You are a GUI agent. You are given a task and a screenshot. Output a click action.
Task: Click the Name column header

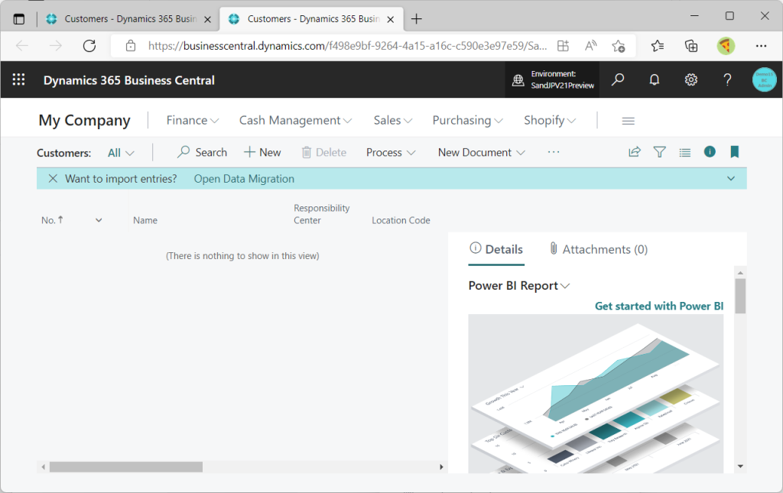(145, 220)
